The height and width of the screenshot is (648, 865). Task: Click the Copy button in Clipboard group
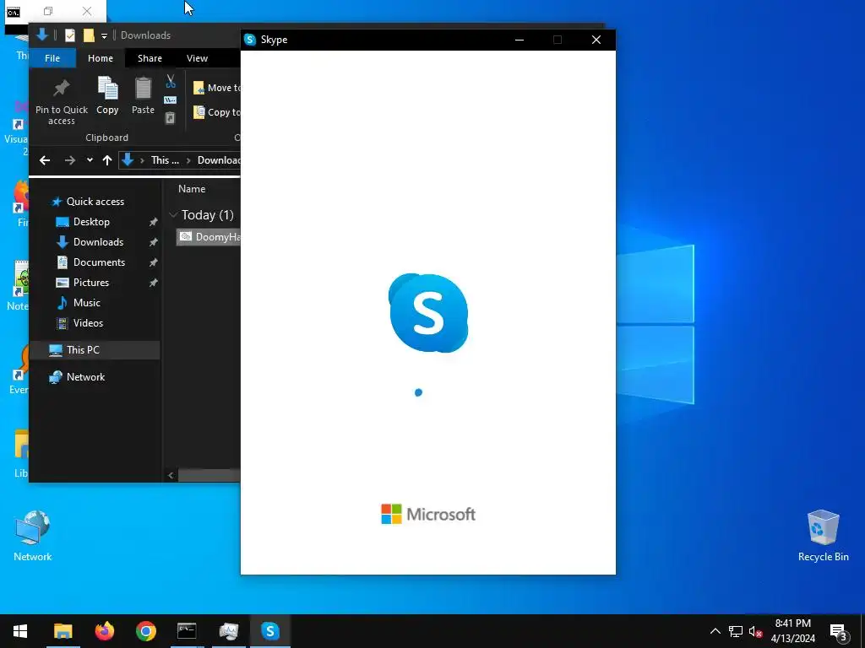107,96
